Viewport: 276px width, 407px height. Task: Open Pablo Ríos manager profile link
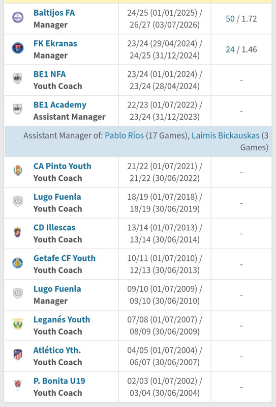(x=125, y=135)
